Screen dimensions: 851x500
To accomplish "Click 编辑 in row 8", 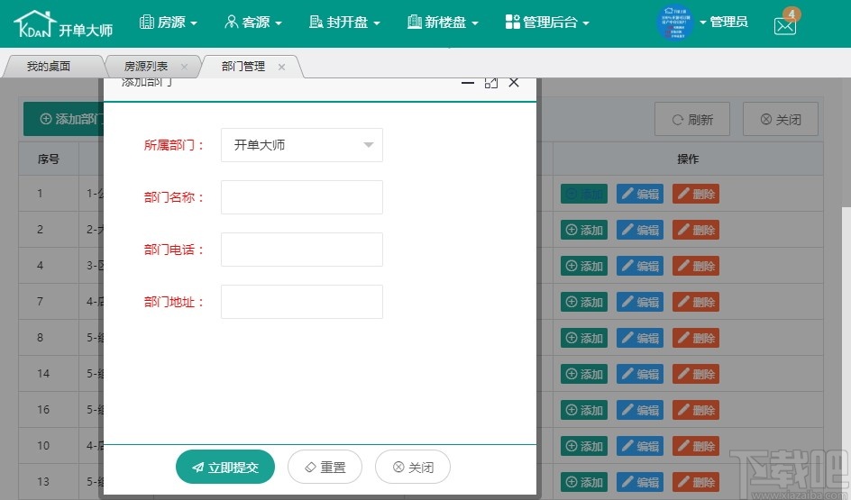I will pos(640,338).
